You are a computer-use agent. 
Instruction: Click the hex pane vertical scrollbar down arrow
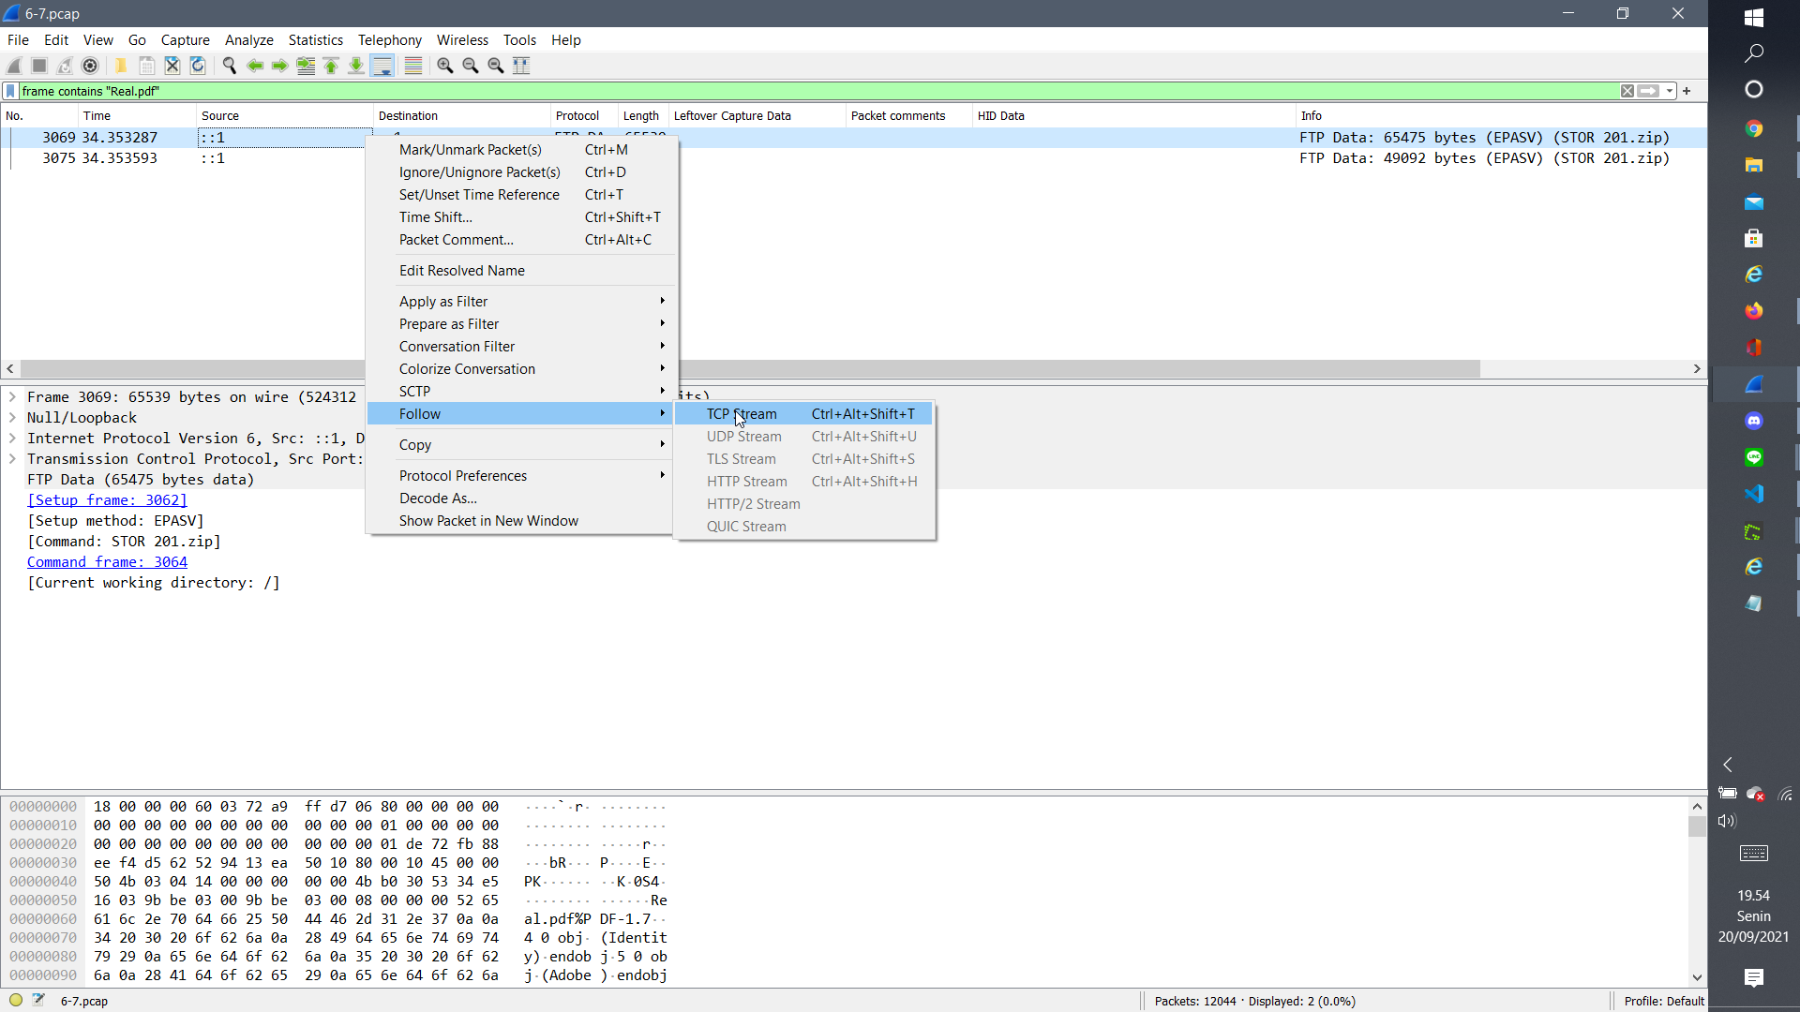pos(1697,978)
